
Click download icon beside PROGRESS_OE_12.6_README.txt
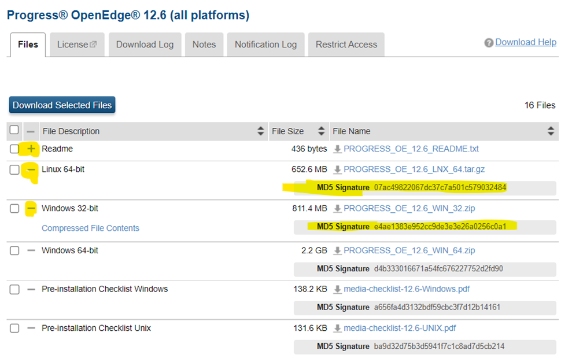336,149
